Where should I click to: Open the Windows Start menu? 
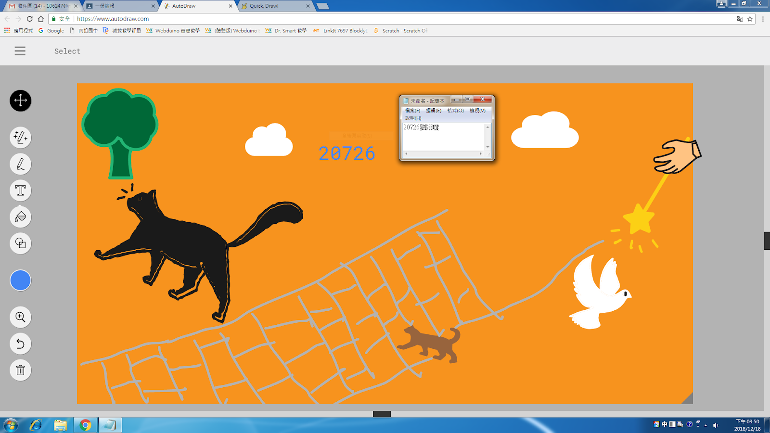(x=10, y=425)
